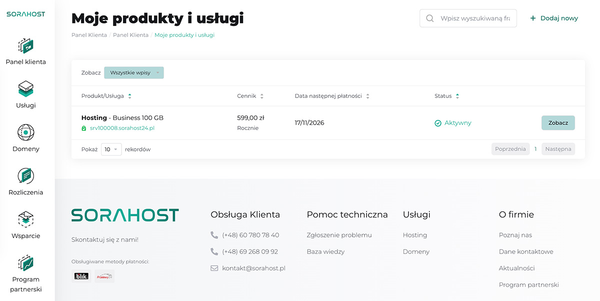
Task: Open srv100008.sorahost24.pl domain link
Action: click(121, 128)
